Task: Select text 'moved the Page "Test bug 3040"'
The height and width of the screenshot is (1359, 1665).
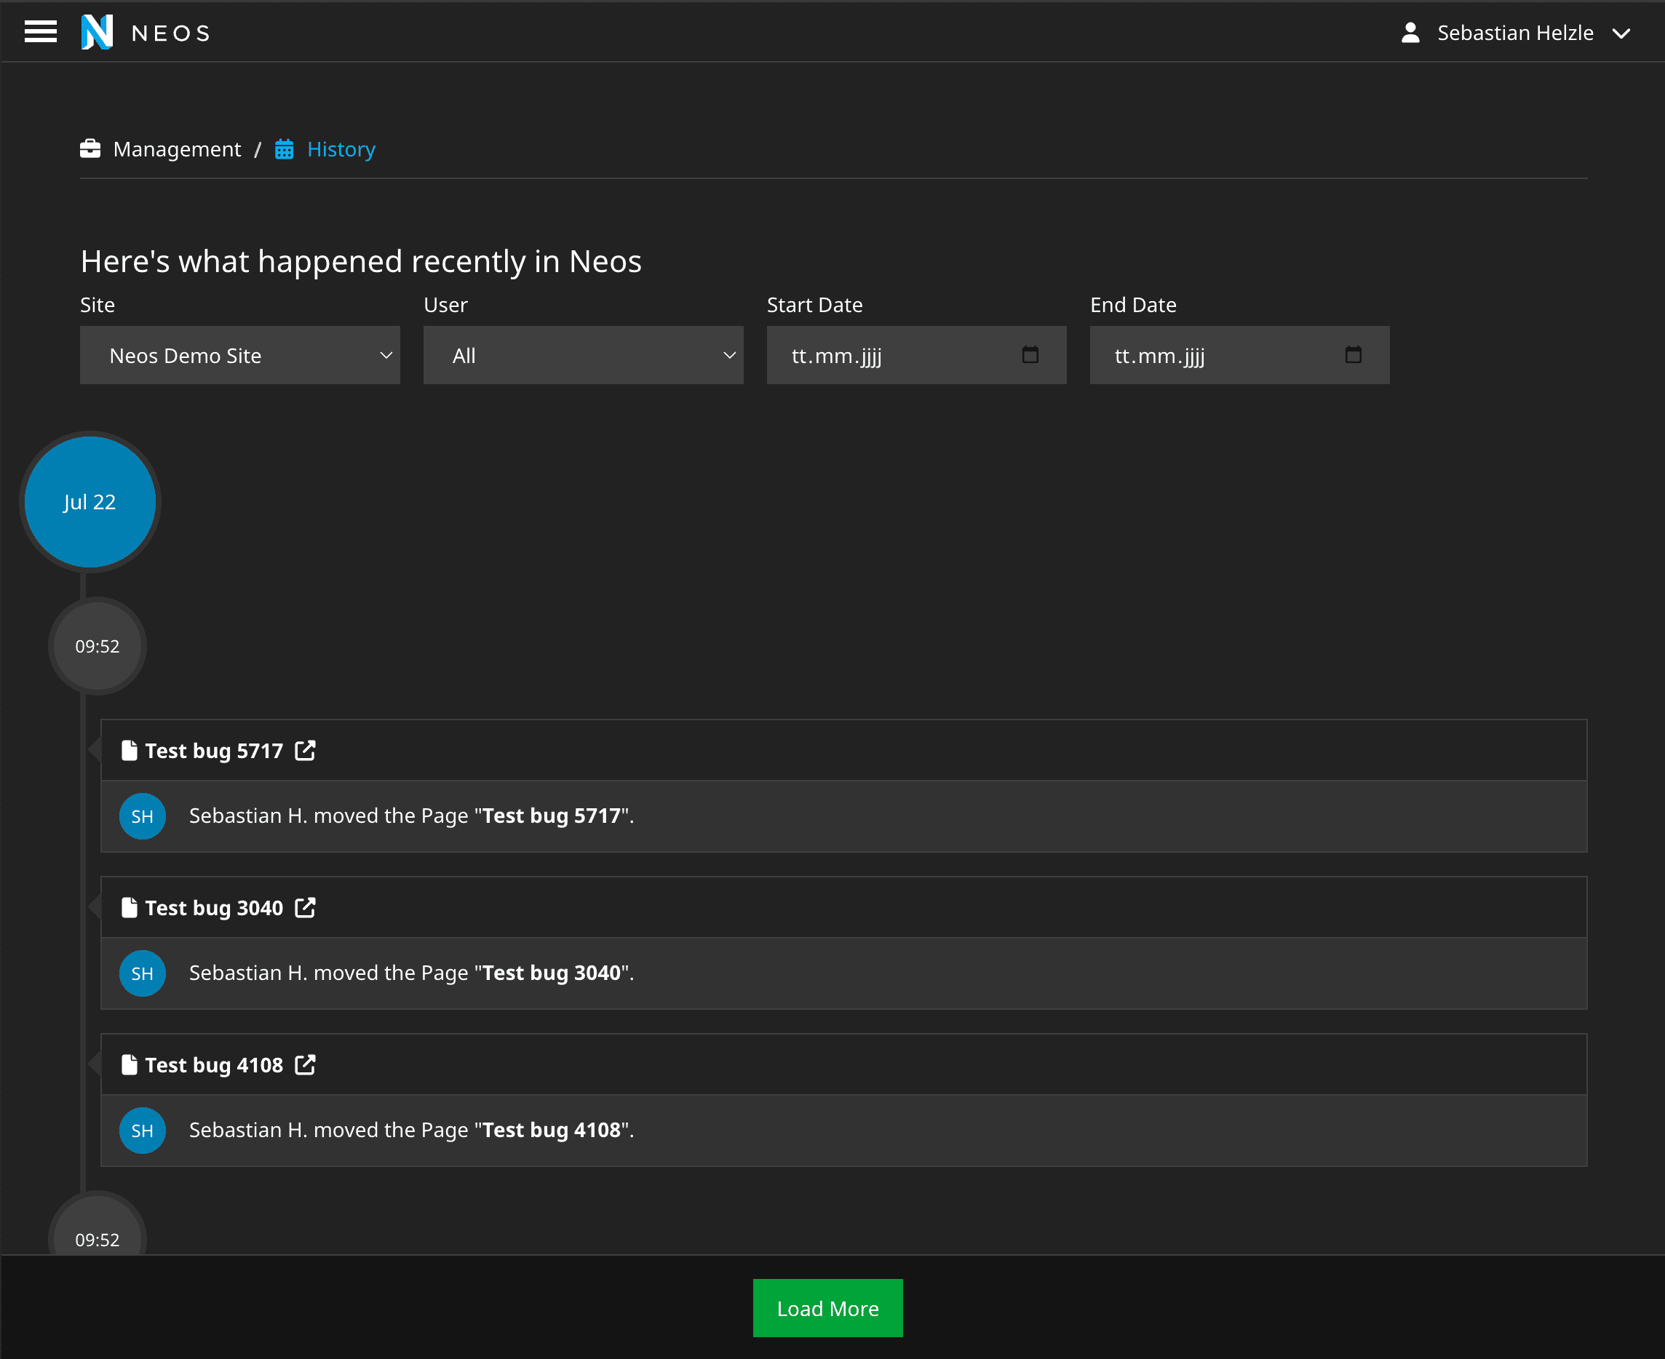Action: (472, 973)
